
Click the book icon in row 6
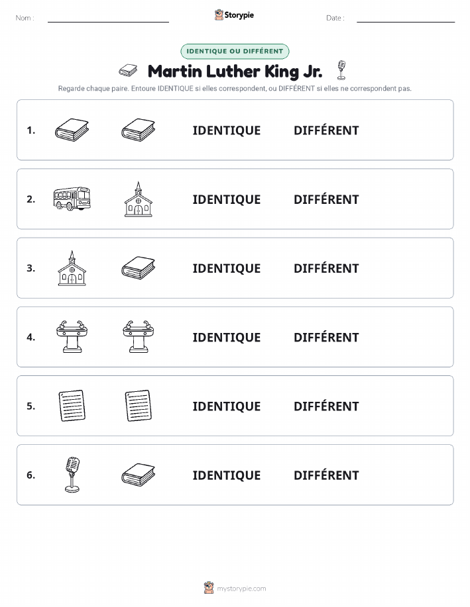click(139, 475)
